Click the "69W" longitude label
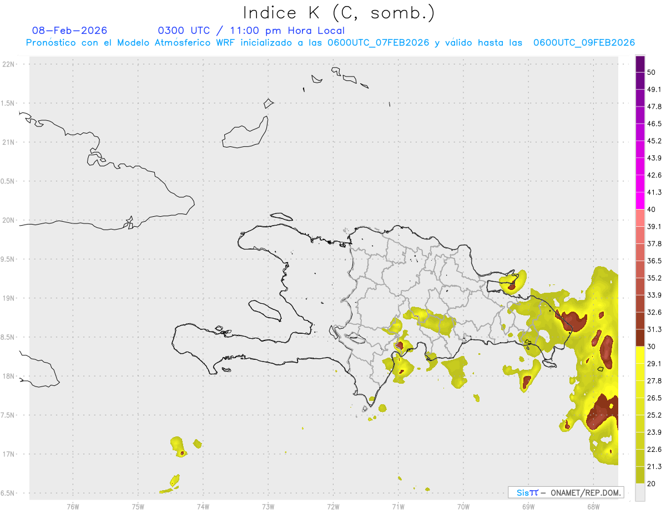 tap(528, 507)
